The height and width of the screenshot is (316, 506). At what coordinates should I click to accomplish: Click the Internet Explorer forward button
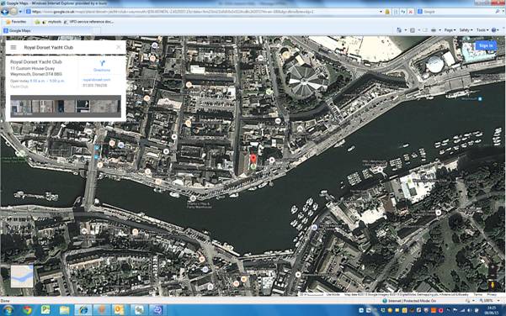13,12
